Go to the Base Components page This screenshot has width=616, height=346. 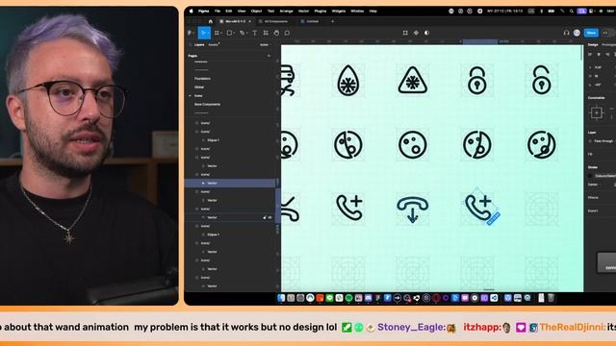coord(208,105)
